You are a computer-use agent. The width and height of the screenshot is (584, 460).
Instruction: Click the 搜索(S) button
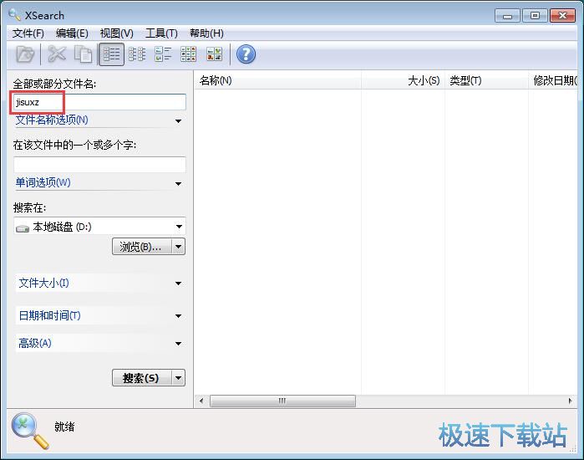point(142,378)
